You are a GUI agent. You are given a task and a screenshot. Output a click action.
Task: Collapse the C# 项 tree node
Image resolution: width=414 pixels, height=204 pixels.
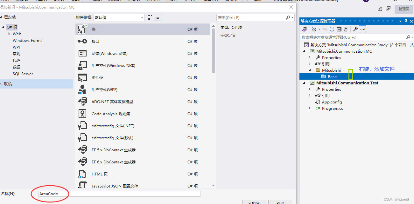(x=4, y=27)
